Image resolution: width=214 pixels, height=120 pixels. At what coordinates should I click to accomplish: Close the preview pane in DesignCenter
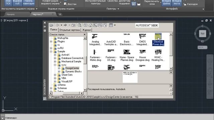[171, 73]
